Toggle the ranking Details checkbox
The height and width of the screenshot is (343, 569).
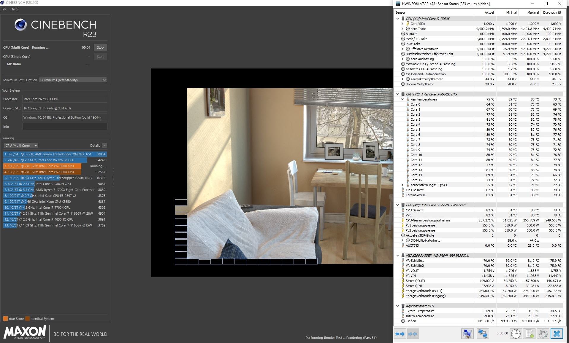pos(104,146)
